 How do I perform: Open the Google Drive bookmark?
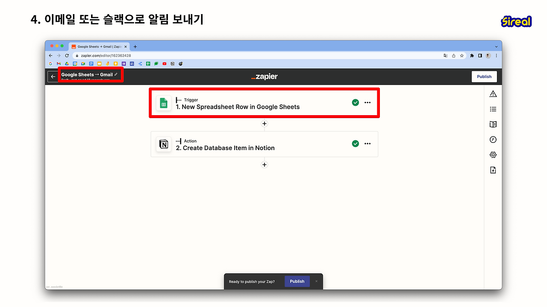[x=67, y=64]
